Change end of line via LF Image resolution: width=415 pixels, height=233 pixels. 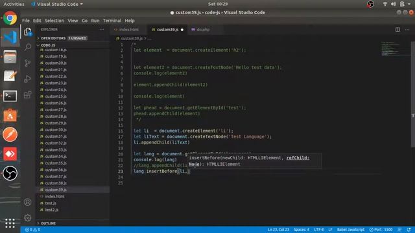tap(330, 230)
